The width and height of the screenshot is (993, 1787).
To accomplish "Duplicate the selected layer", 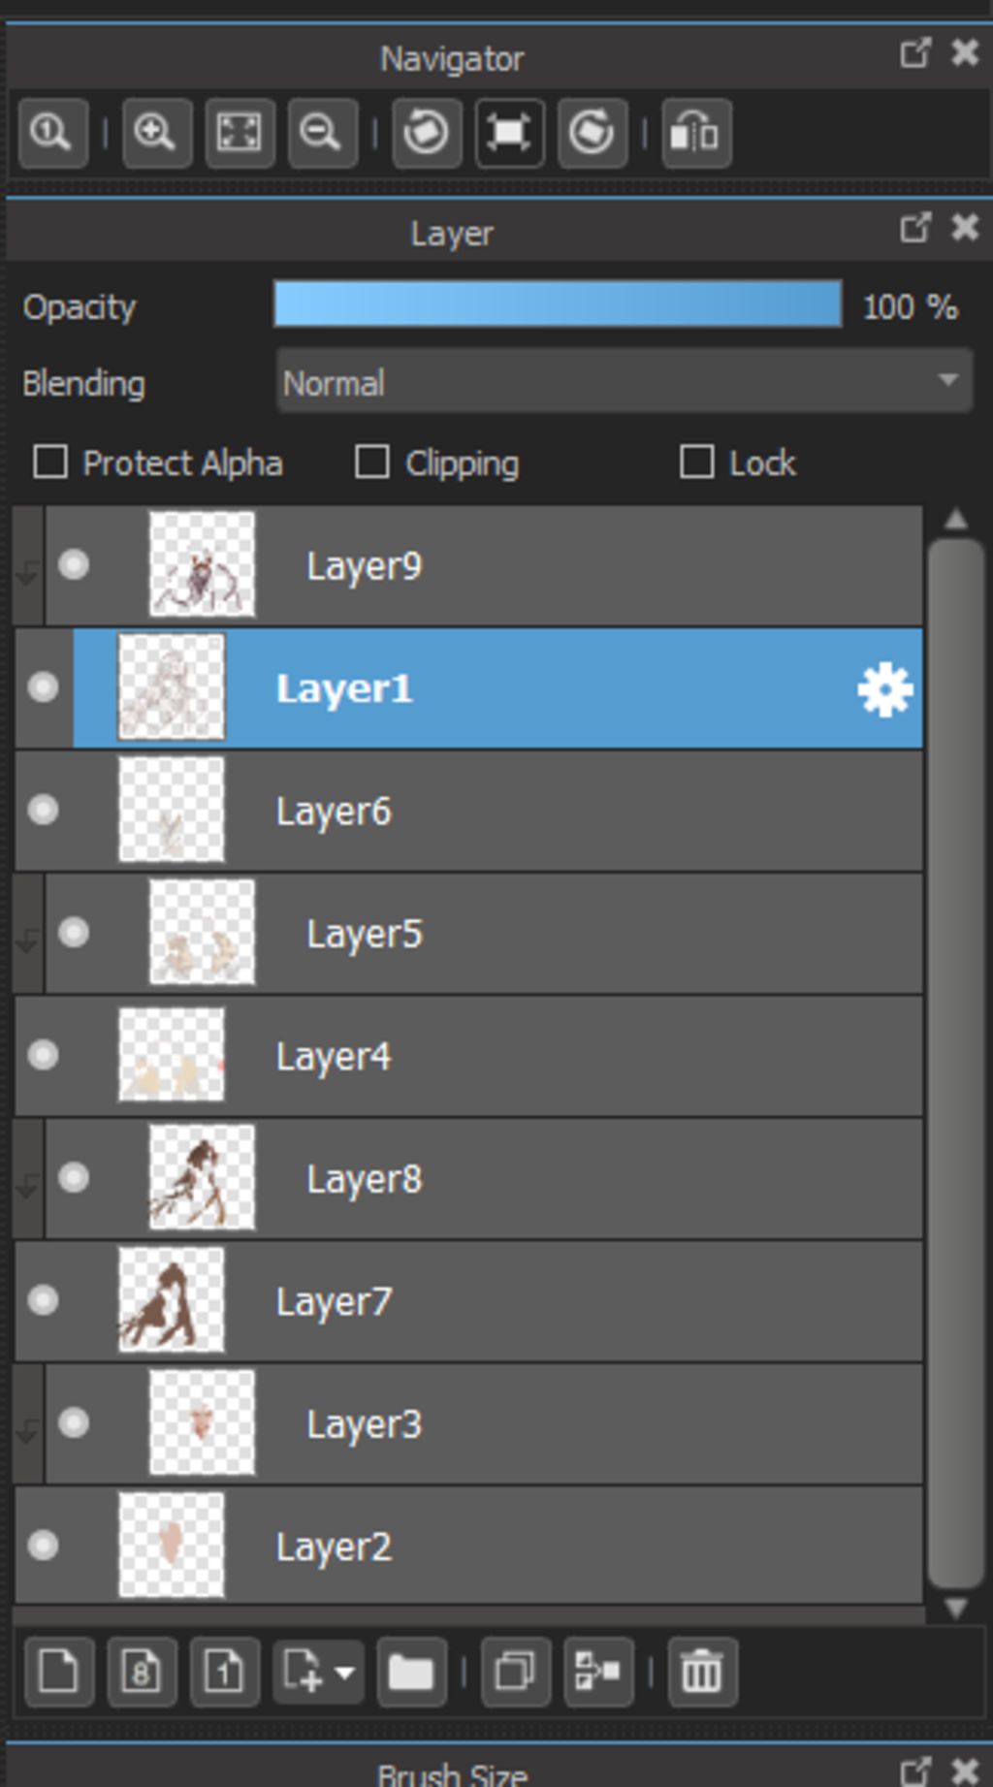I will click(x=515, y=1672).
